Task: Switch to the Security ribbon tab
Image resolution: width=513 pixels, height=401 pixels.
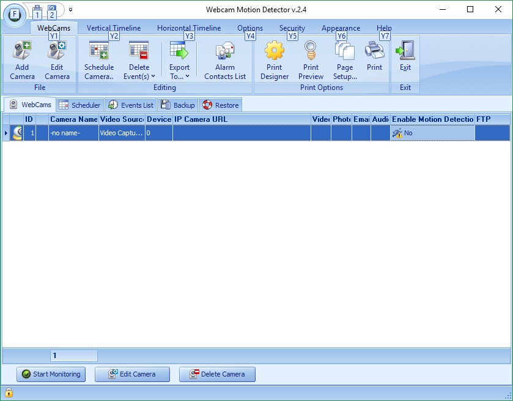Action: tap(292, 28)
